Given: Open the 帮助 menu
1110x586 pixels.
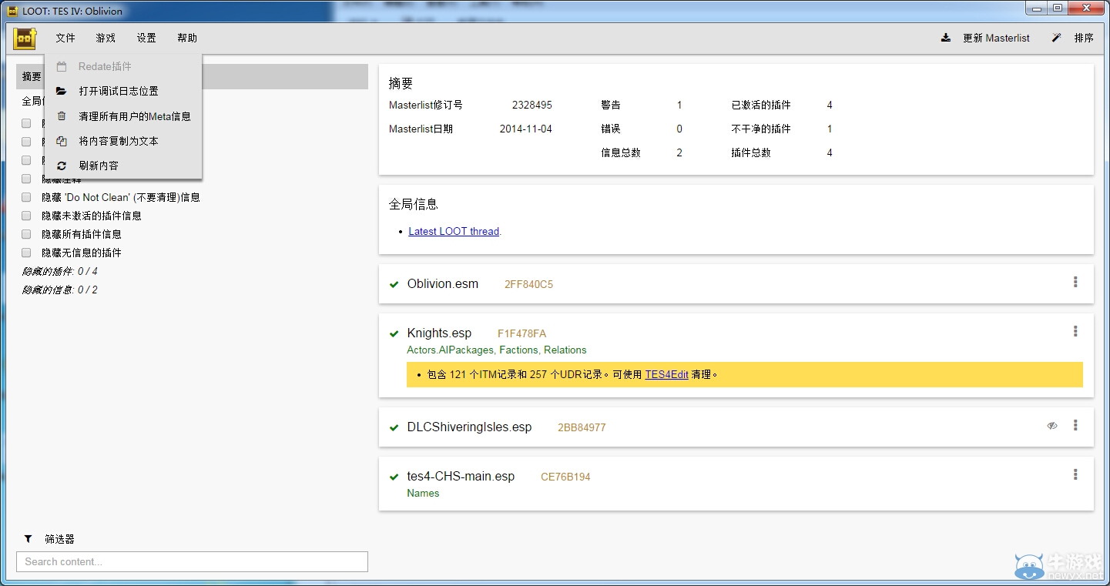Looking at the screenshot, I should (187, 38).
